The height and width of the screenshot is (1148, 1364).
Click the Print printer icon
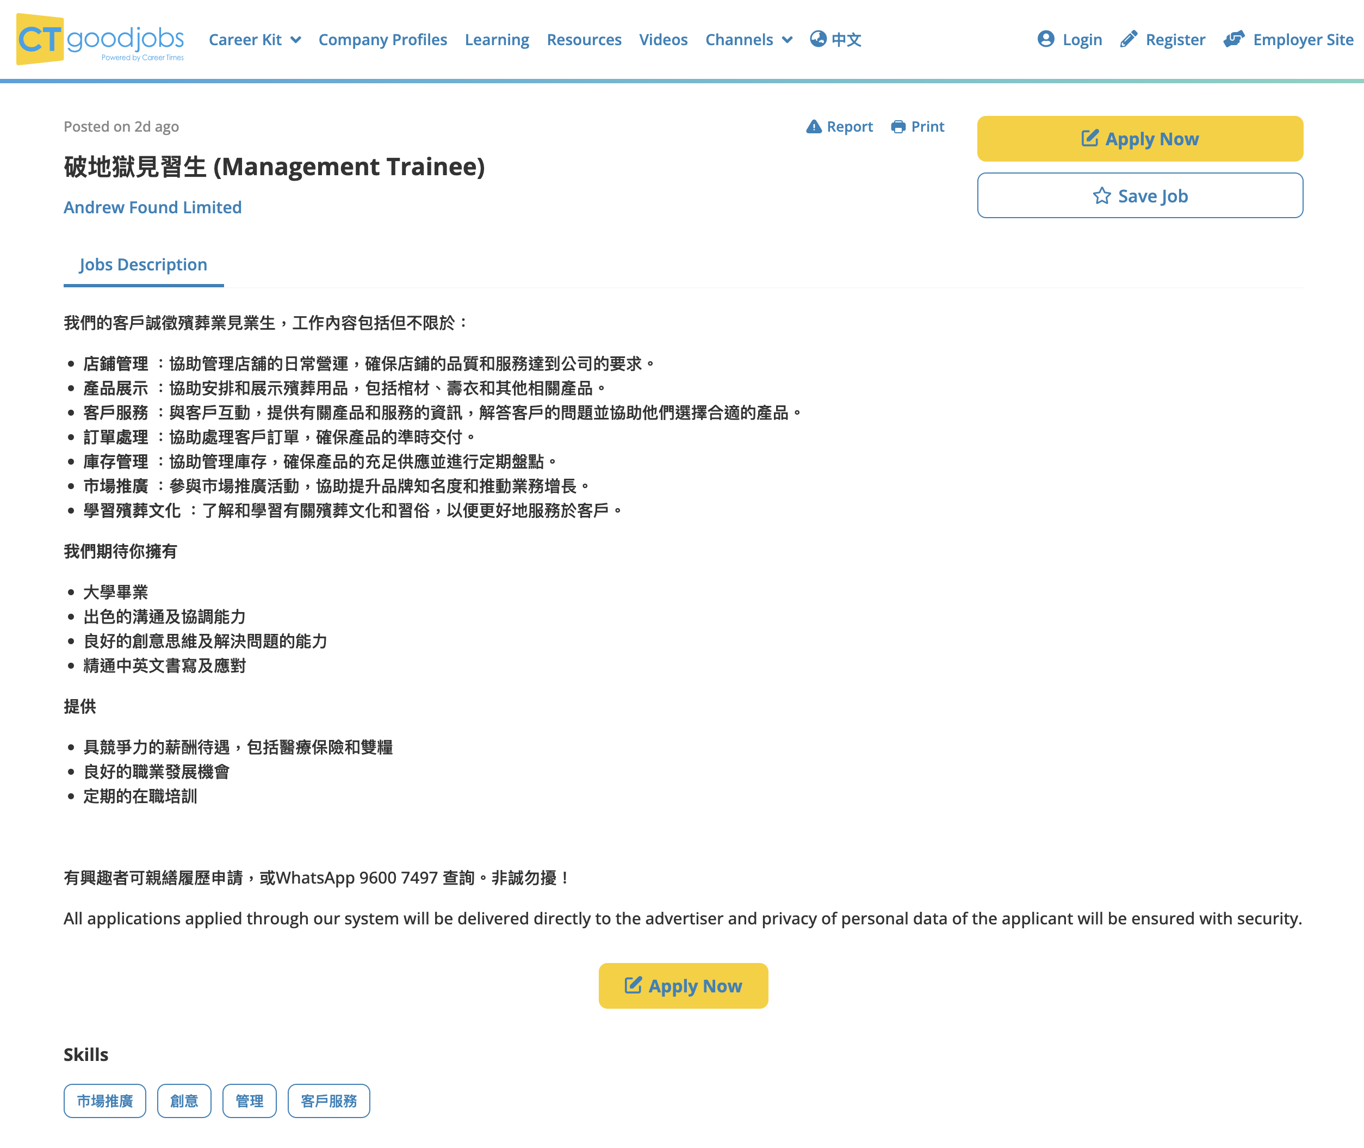[897, 127]
